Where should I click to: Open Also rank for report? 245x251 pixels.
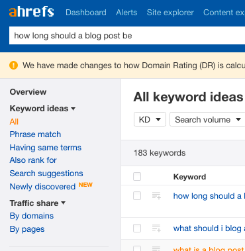pyautogui.click(x=33, y=160)
